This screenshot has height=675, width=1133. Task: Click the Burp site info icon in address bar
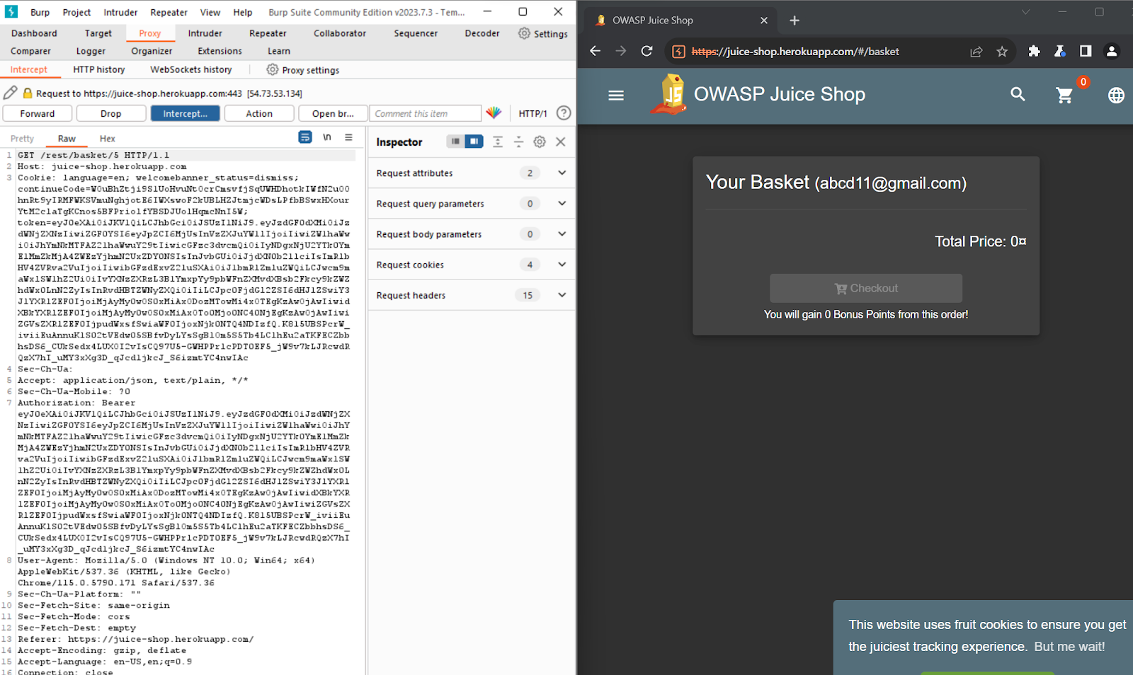[678, 51]
